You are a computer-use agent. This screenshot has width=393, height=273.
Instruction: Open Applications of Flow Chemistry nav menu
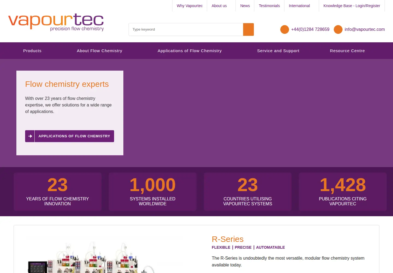tap(190, 51)
